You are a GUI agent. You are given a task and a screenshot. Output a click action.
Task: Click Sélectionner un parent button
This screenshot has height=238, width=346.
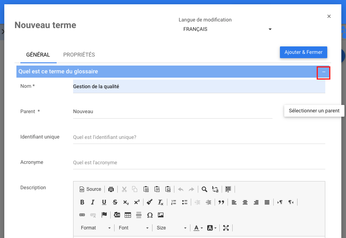(x=314, y=111)
